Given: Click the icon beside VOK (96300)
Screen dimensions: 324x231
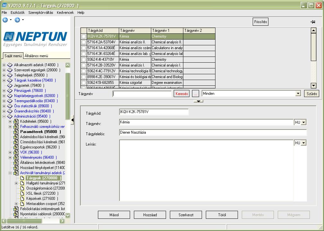Looking at the screenshot, I should tap(16, 152).
